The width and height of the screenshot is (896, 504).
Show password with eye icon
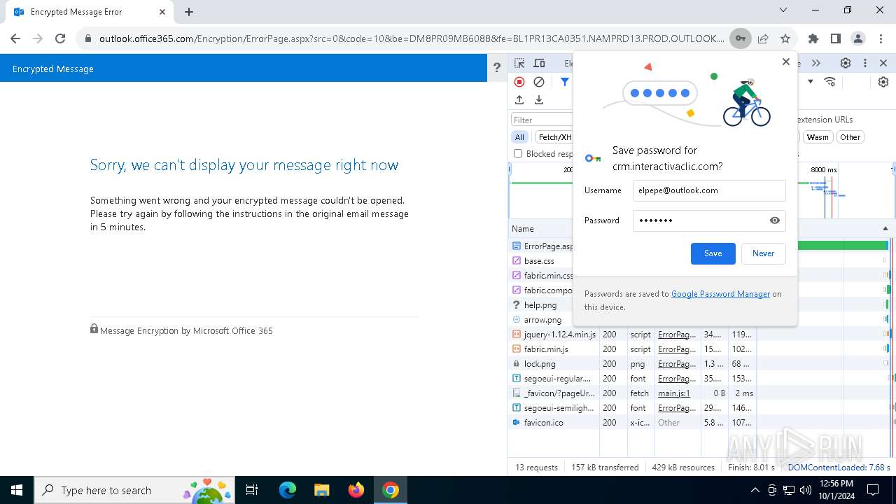point(774,220)
